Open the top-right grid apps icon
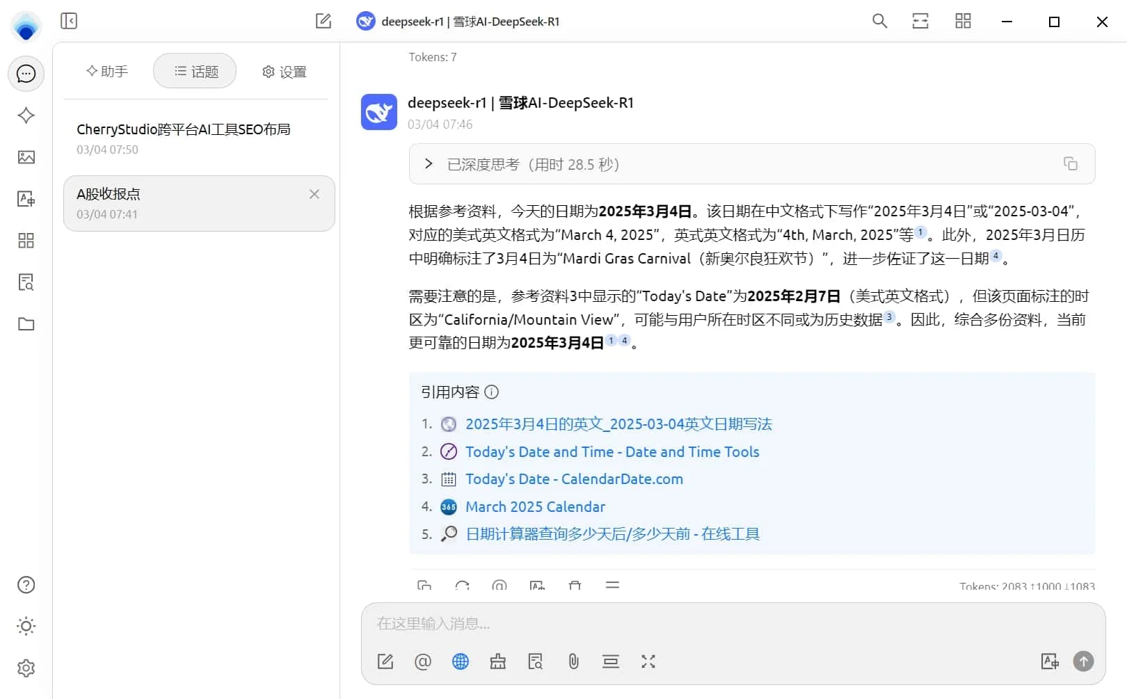1127x699 pixels. click(963, 21)
